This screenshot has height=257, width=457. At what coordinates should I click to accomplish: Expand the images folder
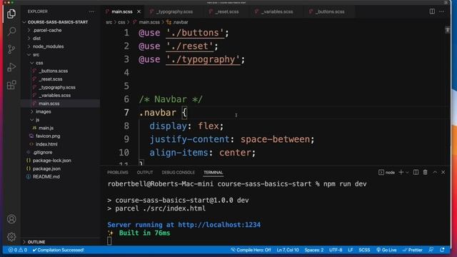coord(43,111)
